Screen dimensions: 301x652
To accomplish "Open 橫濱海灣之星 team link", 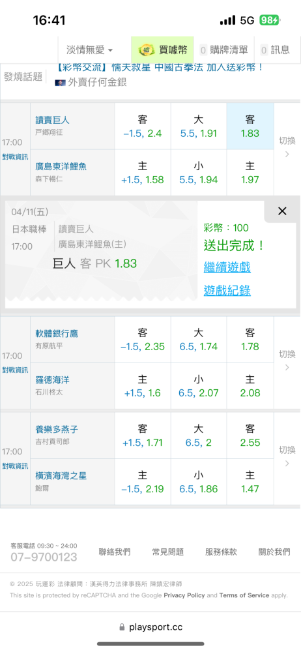I will tap(61, 476).
